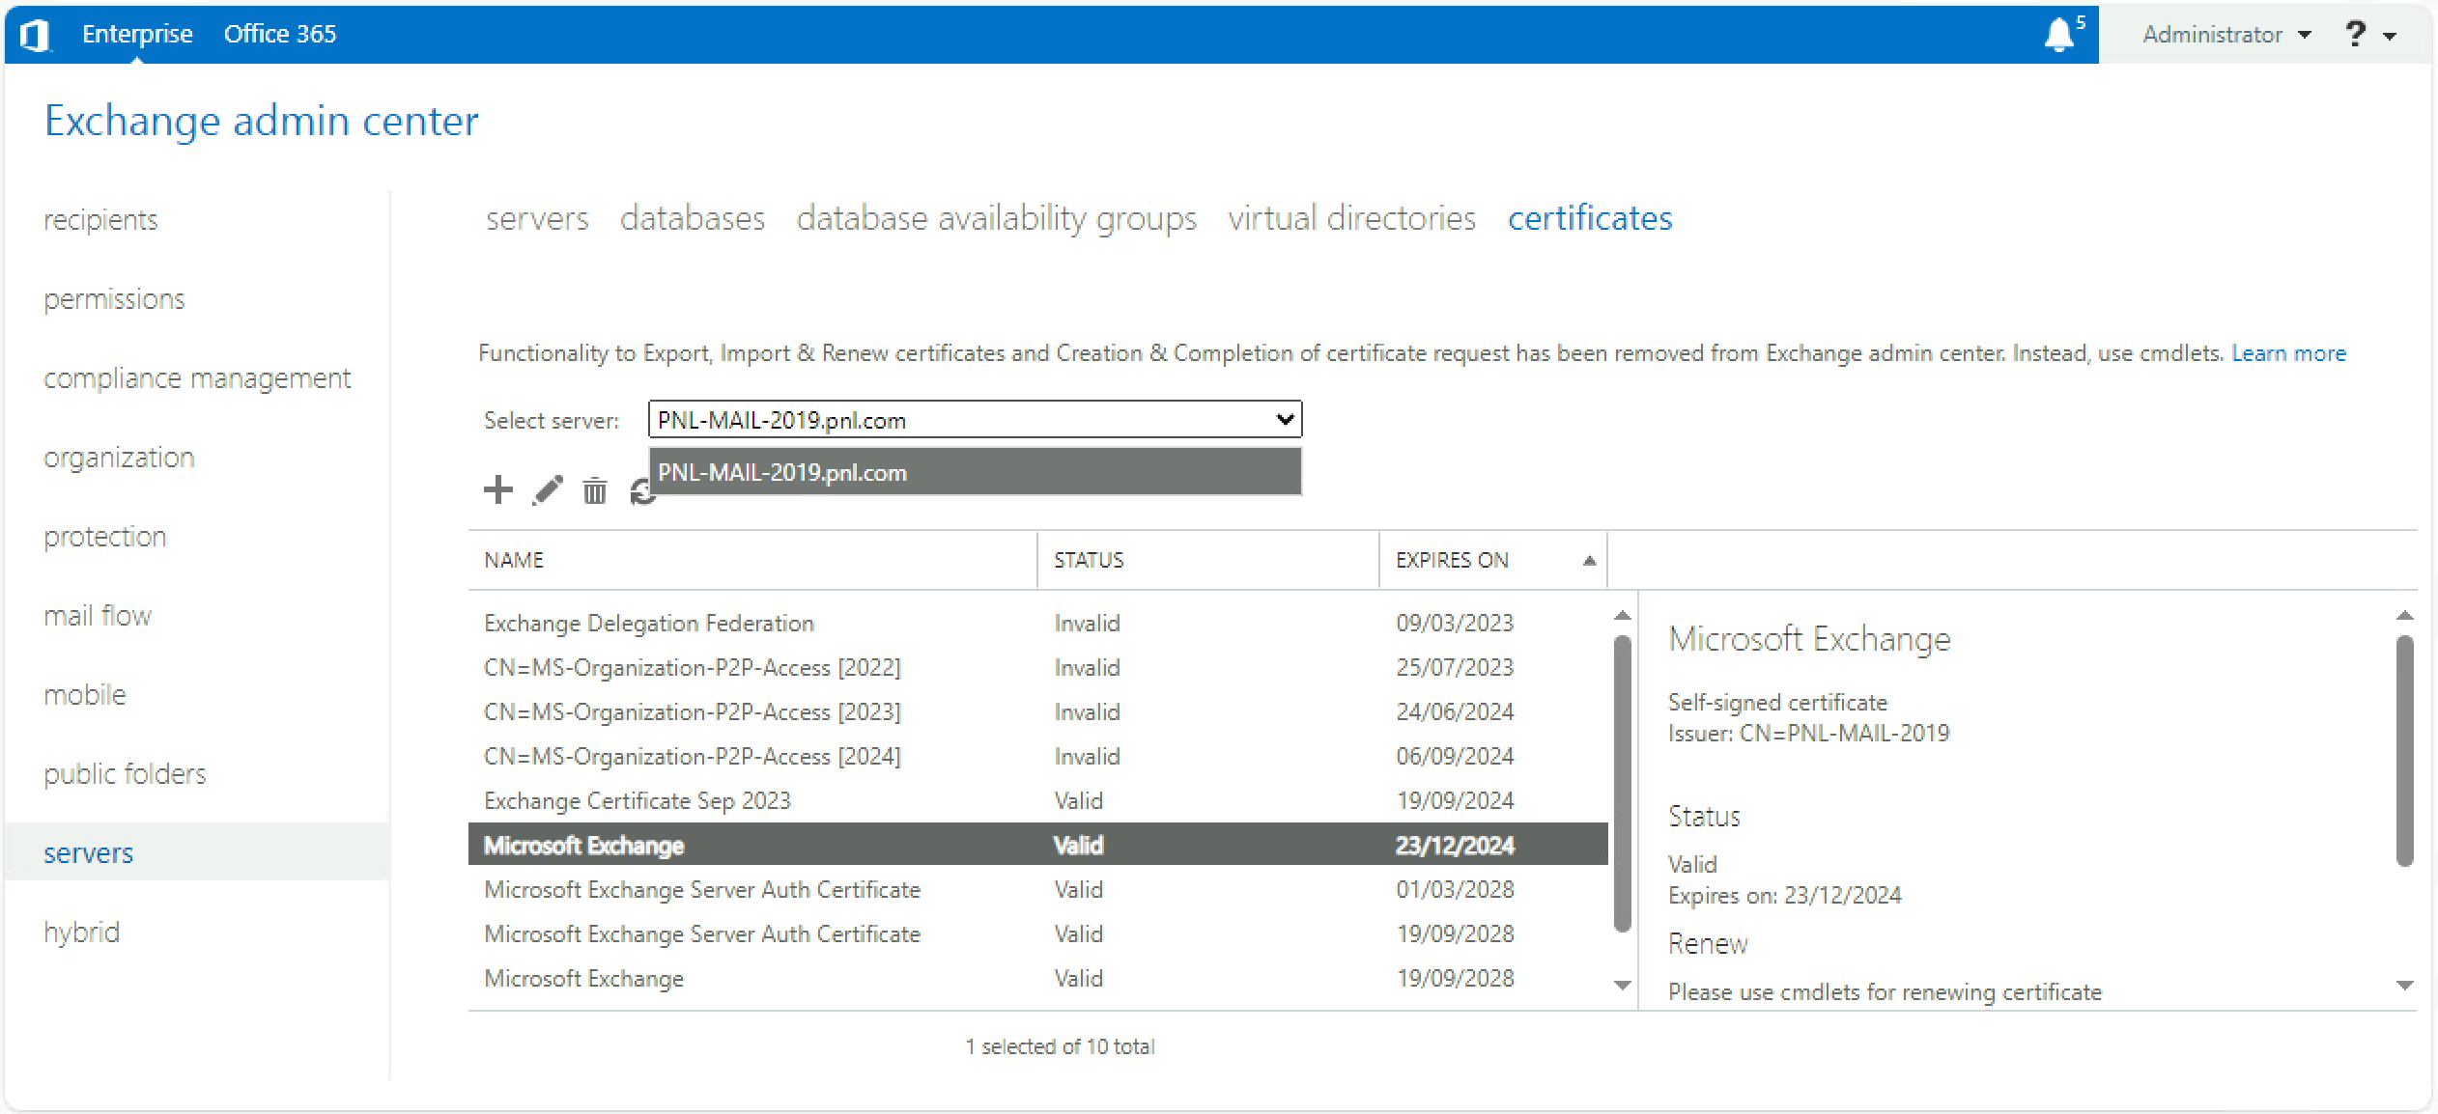Click the add new certificate plus icon

497,490
